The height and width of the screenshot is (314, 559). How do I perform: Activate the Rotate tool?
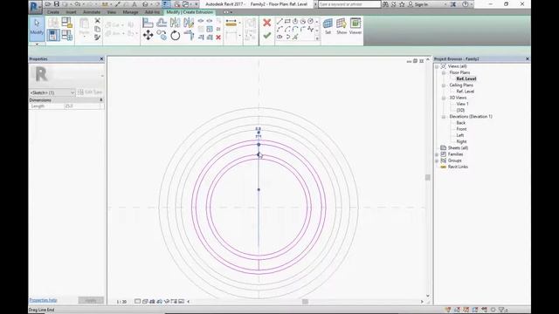[175, 35]
